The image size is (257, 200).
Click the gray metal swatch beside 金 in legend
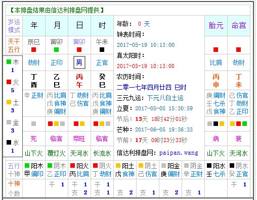coord(9,122)
